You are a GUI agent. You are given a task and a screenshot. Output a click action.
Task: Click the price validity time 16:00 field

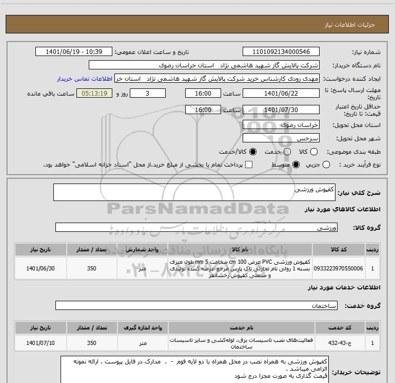click(203, 110)
